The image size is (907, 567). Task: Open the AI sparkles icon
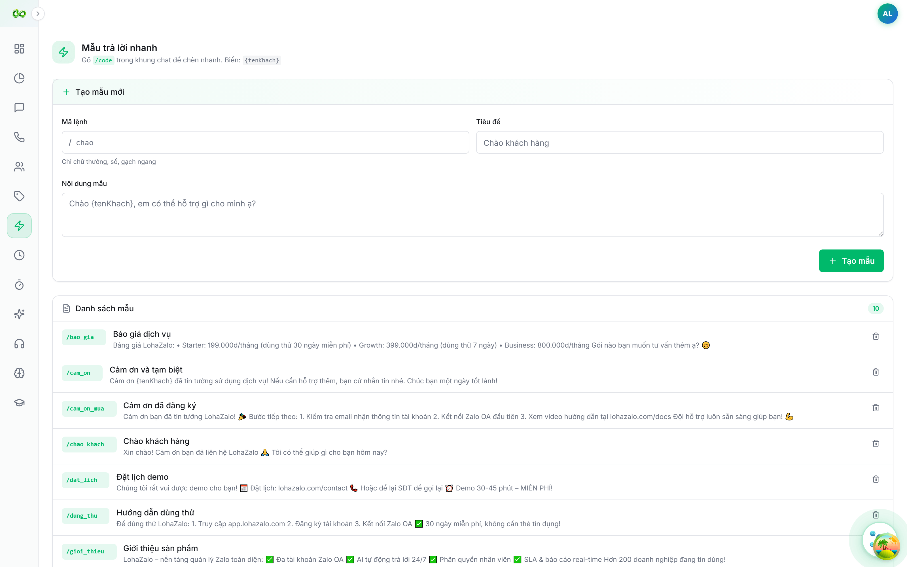click(x=19, y=314)
